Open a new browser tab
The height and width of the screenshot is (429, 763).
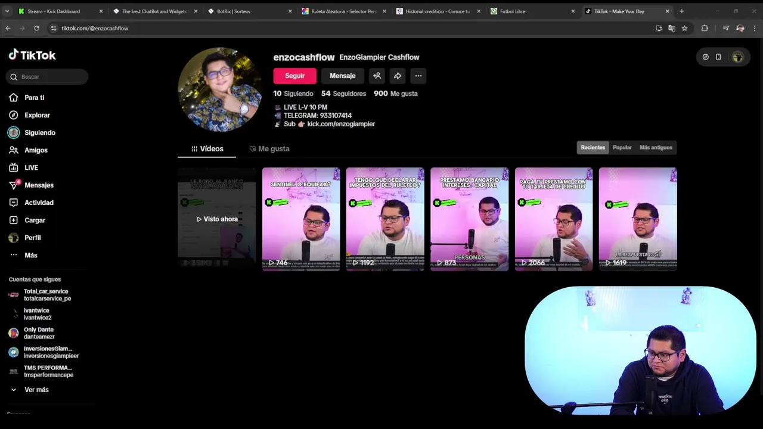coord(682,11)
